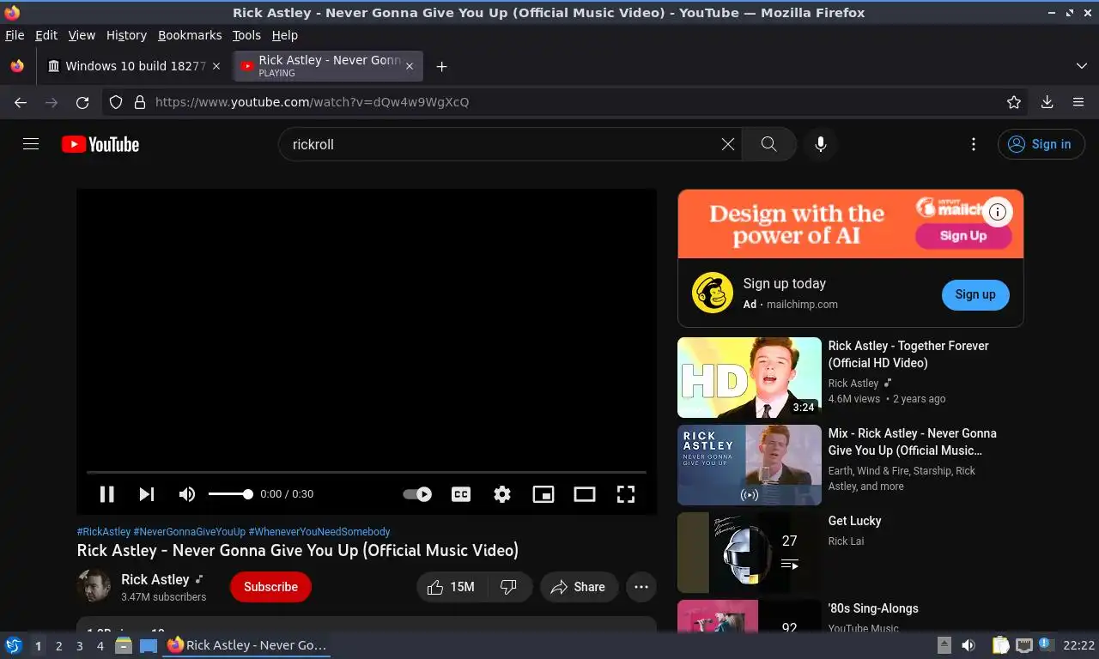Enable miniplayer mode

pyautogui.click(x=543, y=494)
